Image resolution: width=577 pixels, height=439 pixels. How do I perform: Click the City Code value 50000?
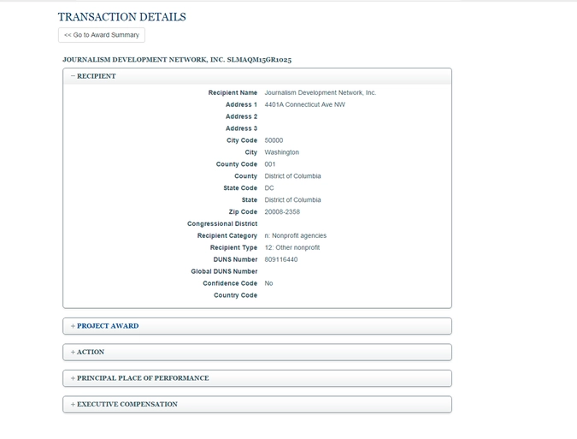point(274,140)
